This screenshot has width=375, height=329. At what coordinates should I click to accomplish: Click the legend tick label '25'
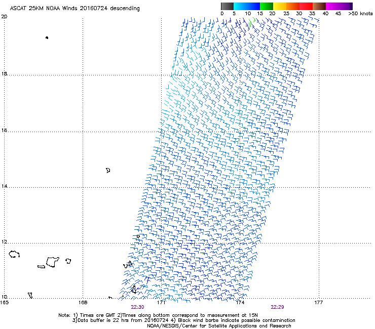click(286, 14)
